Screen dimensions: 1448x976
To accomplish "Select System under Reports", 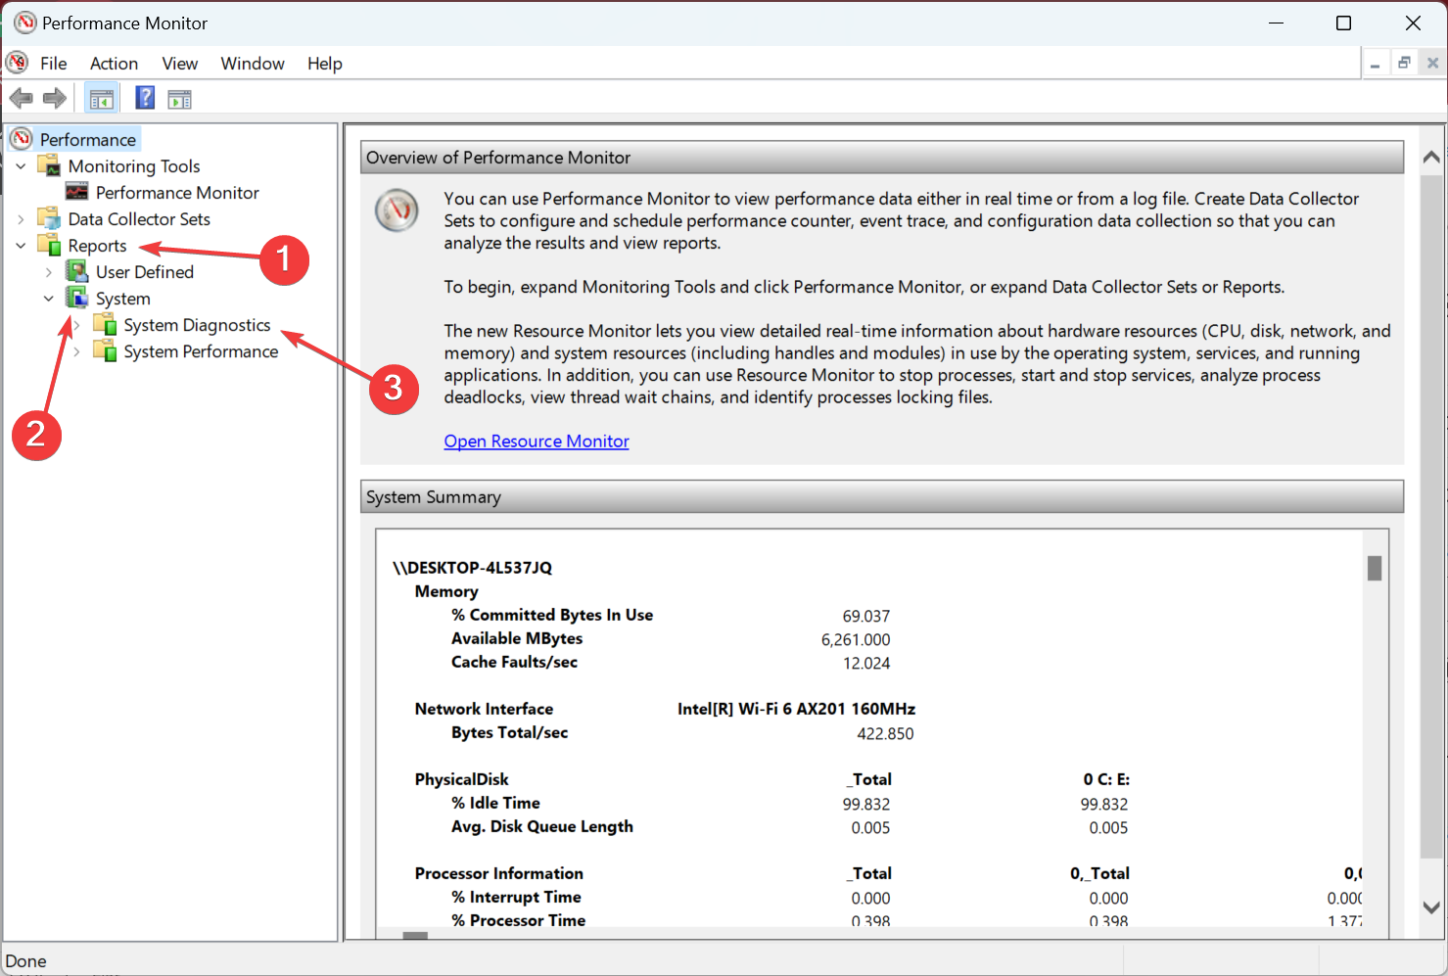I will (123, 299).
